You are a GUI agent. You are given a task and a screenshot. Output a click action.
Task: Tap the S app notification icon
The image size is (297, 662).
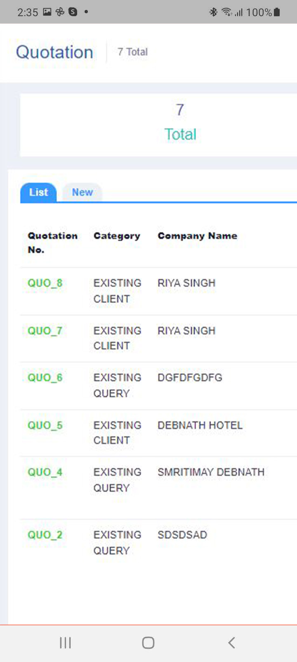[x=73, y=12]
